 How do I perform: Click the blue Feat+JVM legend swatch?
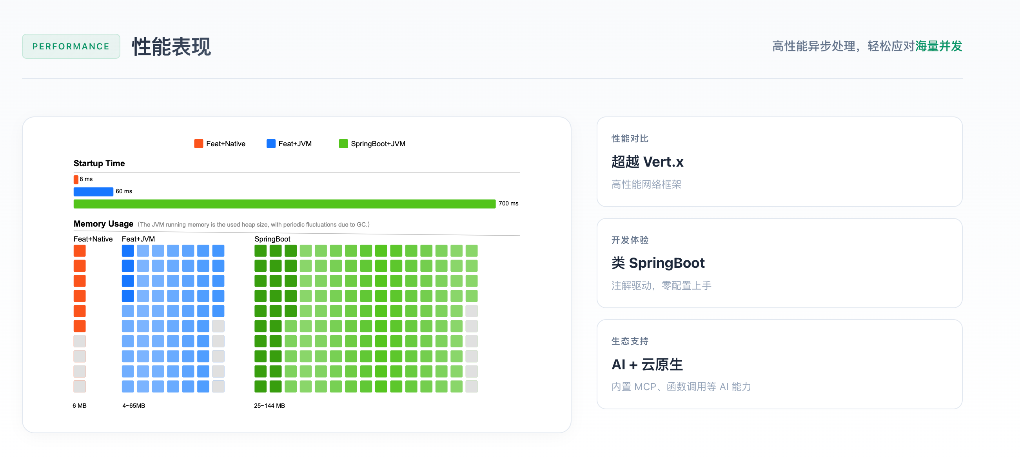coord(271,143)
